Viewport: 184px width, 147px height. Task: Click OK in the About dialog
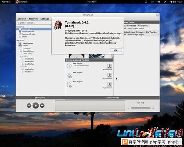click(x=116, y=50)
